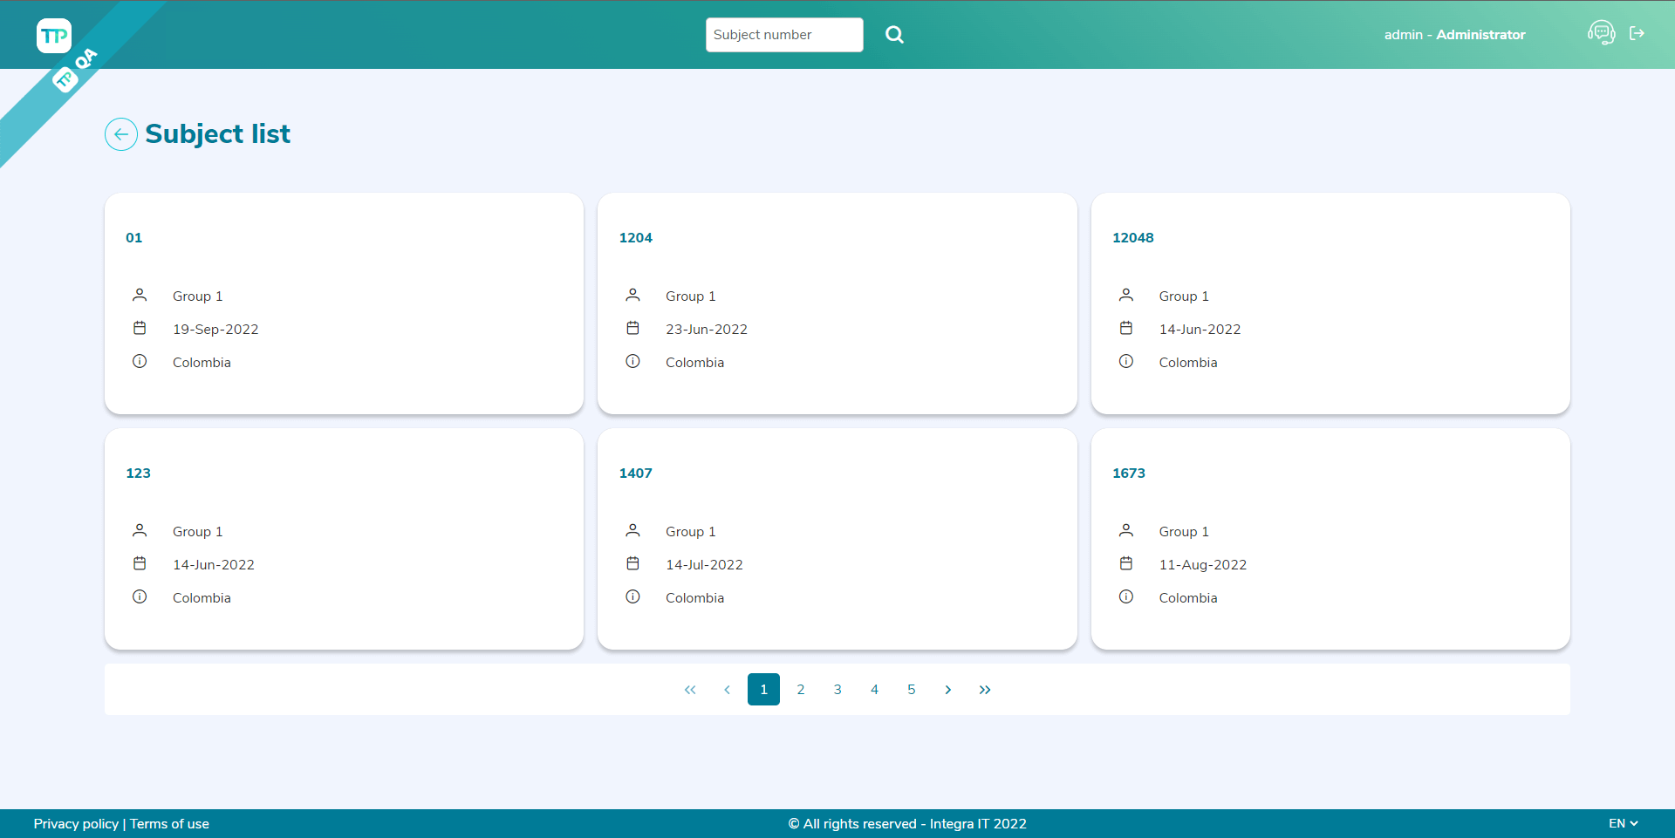This screenshot has height=838, width=1675.
Task: Click the person icon on card 12048
Action: point(1126,295)
